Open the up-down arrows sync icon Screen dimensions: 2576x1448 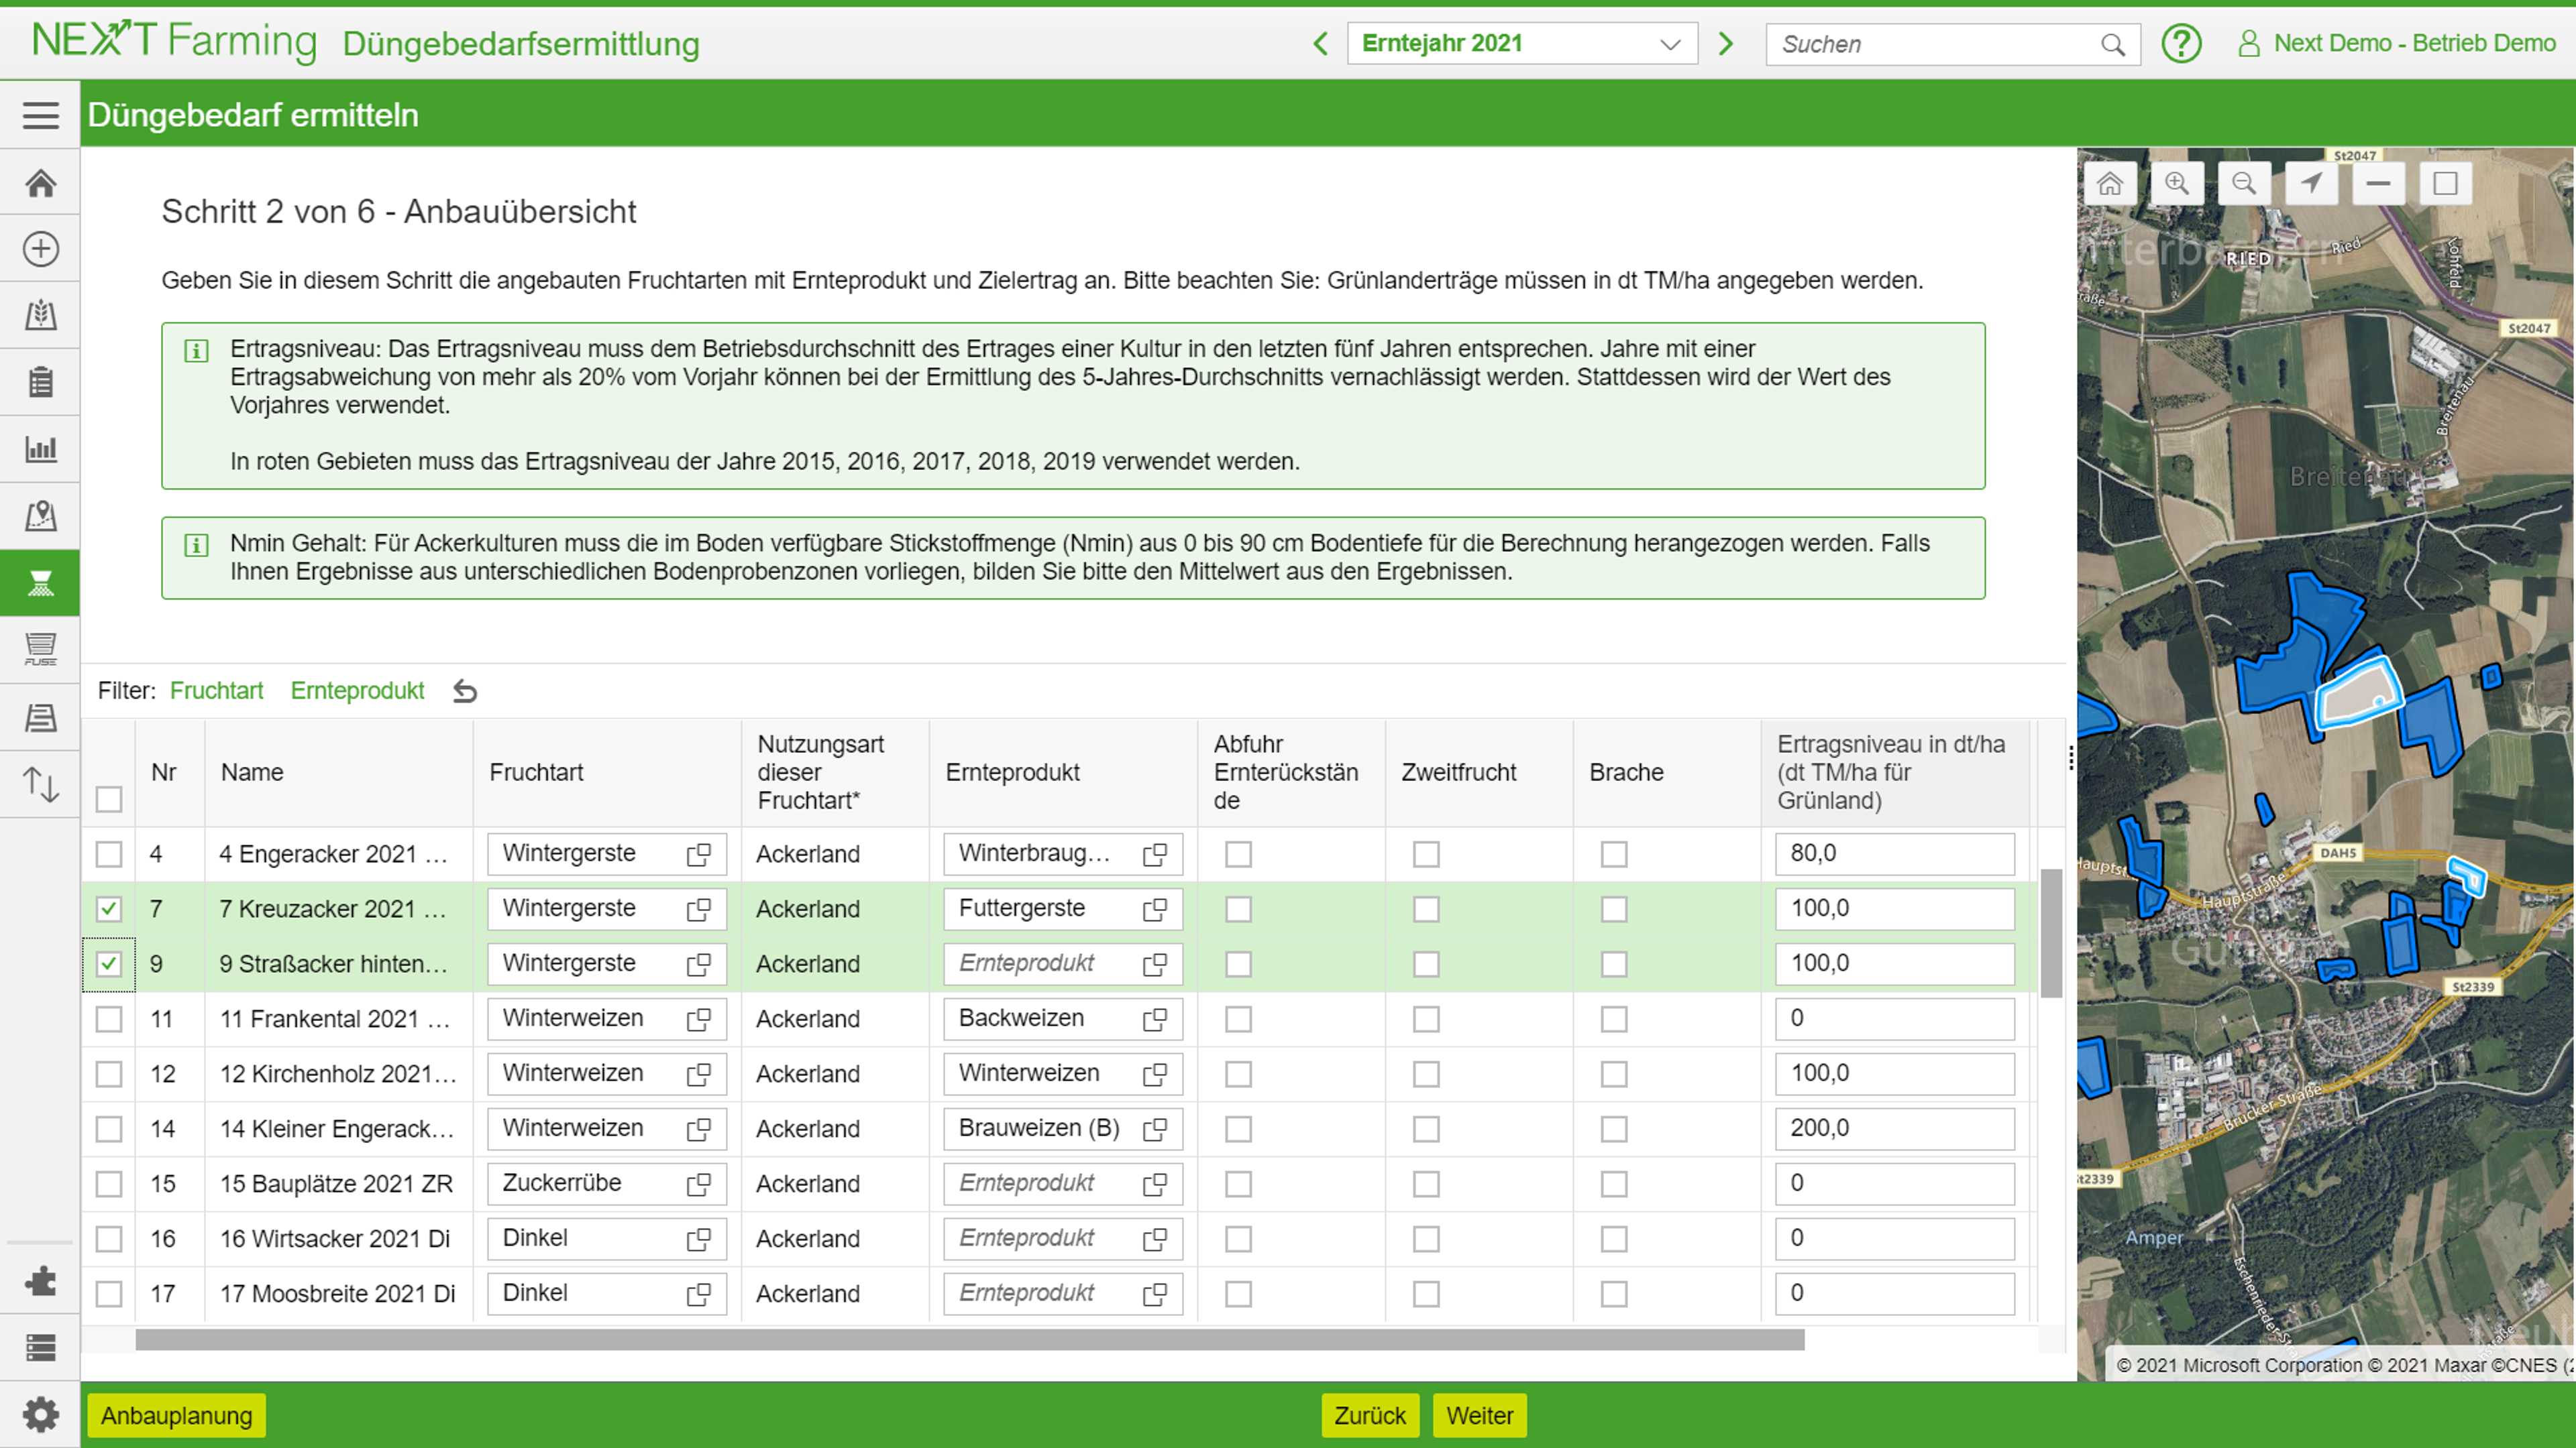click(x=40, y=784)
